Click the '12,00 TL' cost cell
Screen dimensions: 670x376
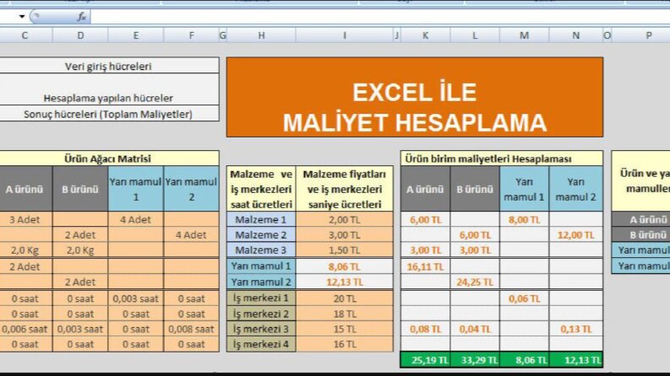(x=576, y=234)
